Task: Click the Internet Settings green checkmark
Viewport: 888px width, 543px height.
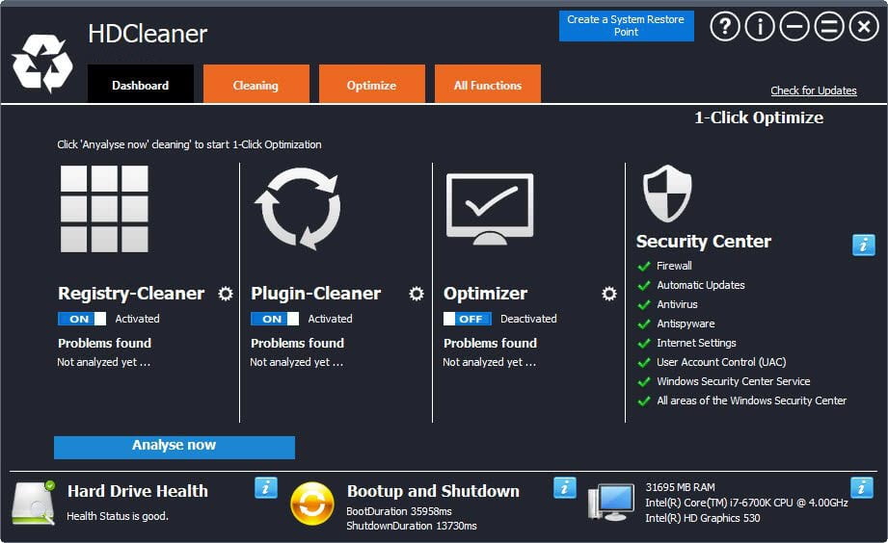Action: click(644, 343)
